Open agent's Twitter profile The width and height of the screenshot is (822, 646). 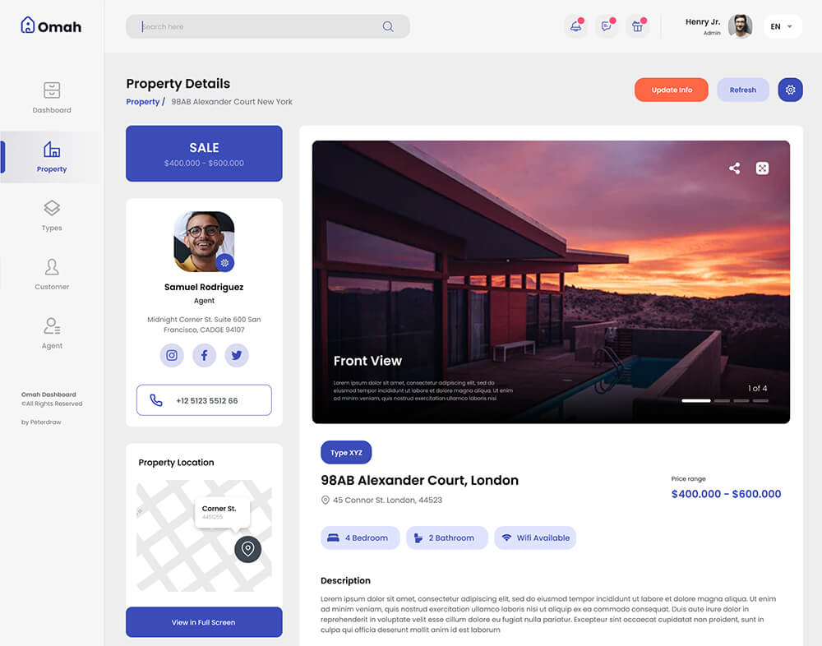(237, 355)
